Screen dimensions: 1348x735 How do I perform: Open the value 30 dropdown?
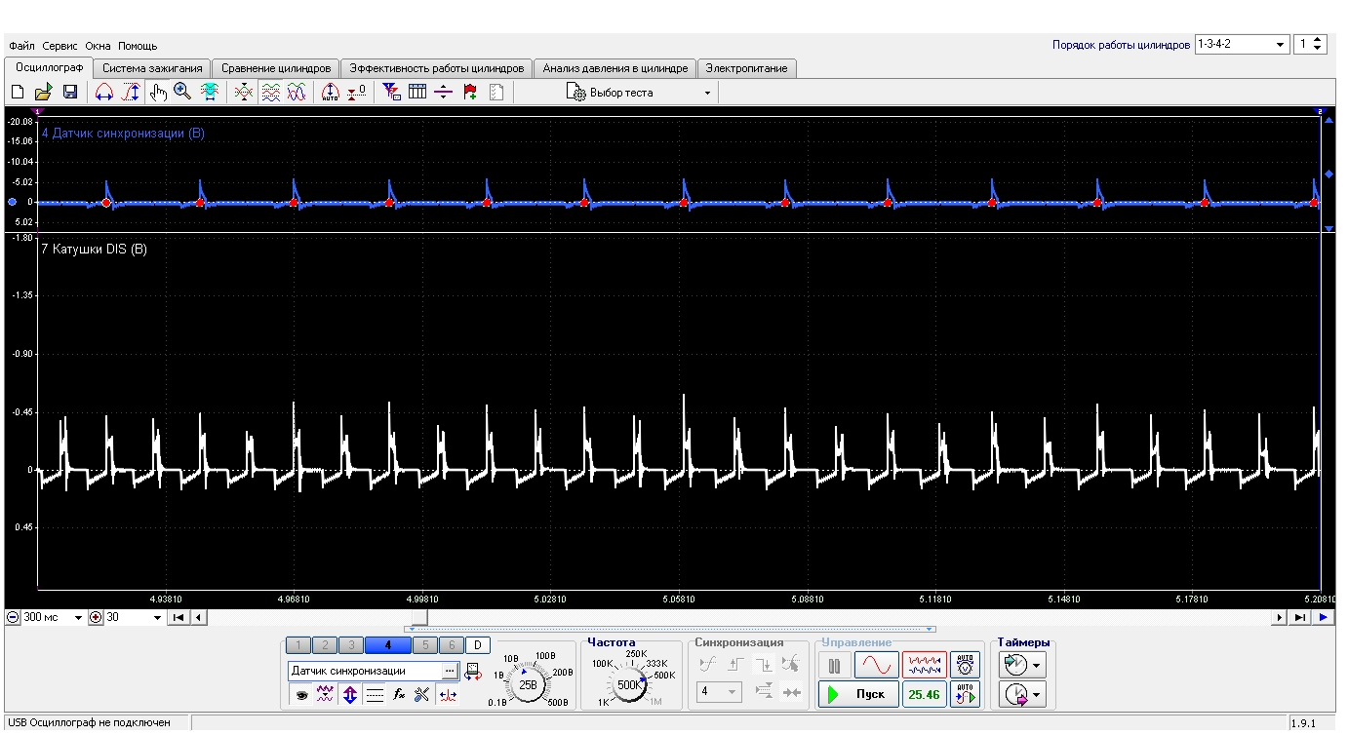coord(157,618)
